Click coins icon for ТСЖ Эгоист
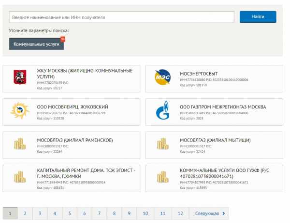The width and height of the screenshot is (290, 223). coord(20,177)
